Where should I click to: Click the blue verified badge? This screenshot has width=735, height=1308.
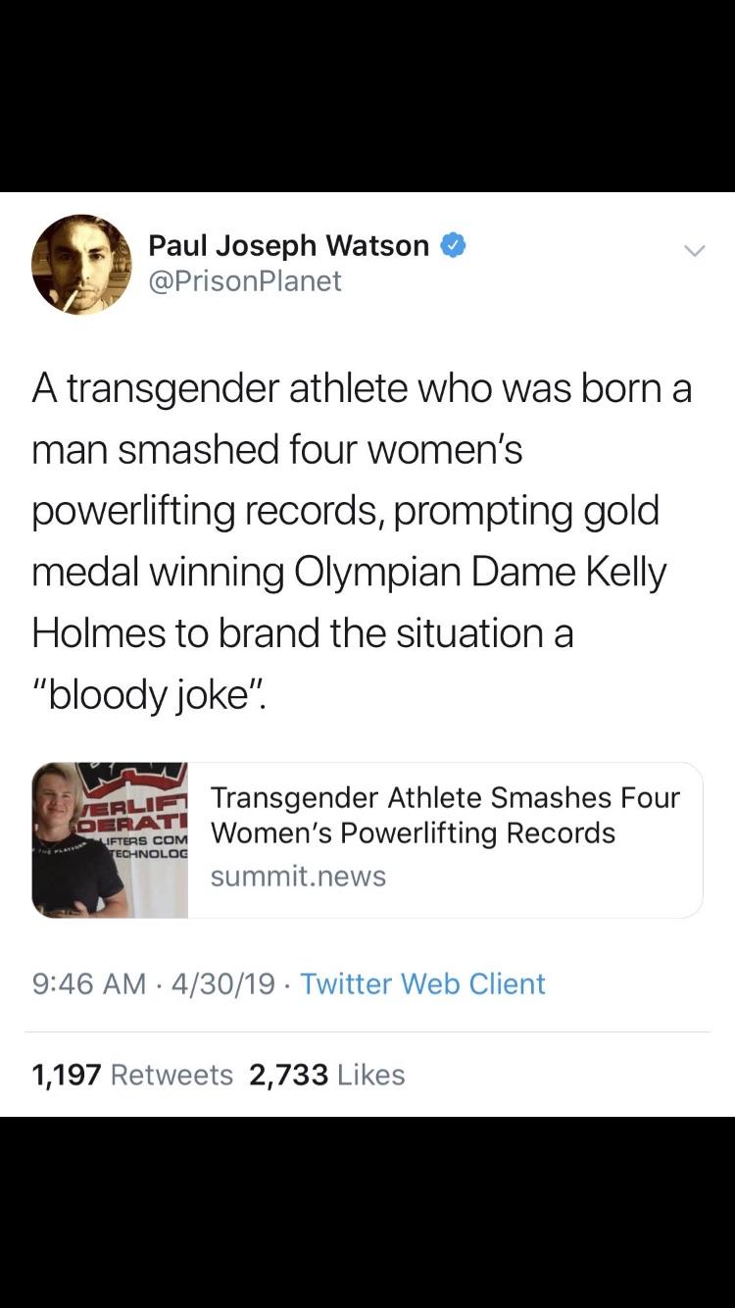point(452,245)
